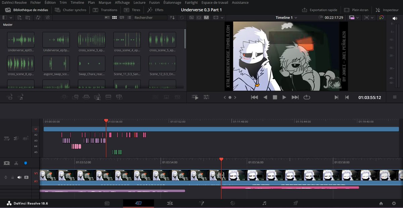
Task: Click Exportation rapide
Action: click(319, 10)
